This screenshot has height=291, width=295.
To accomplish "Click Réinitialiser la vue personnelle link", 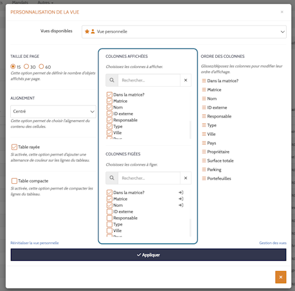I will (35, 243).
